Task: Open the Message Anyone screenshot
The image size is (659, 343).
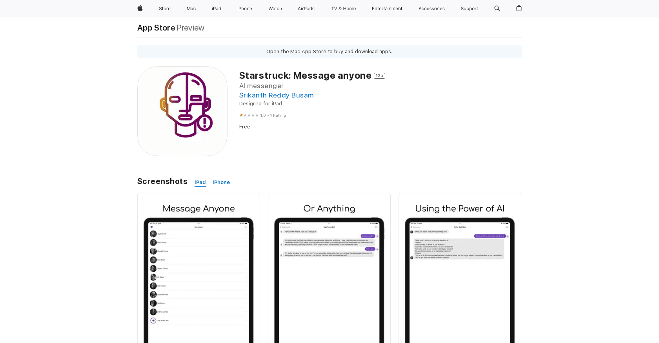Action: 198,268
